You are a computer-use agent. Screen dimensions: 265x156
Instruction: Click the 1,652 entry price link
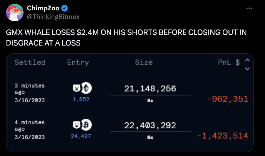[81, 99]
